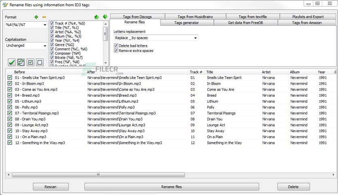Click the Title cell 'Drain You'
This screenshot has width=338, height=195.
214,119
